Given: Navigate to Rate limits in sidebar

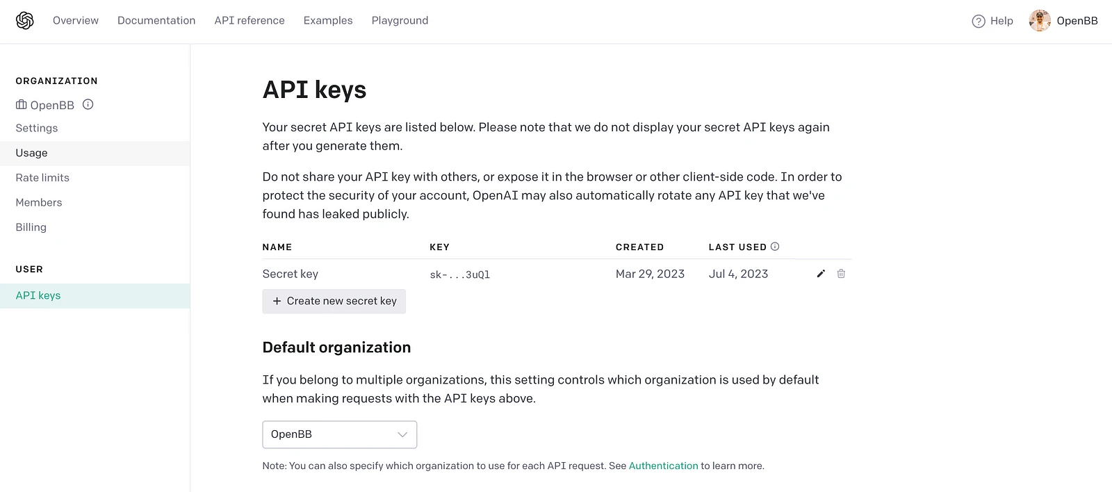Looking at the screenshot, I should click(x=42, y=178).
